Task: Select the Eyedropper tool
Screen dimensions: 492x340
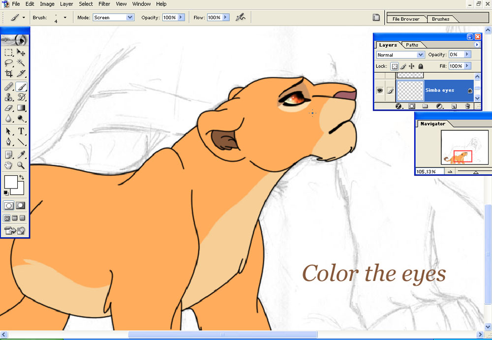Action: click(21, 155)
